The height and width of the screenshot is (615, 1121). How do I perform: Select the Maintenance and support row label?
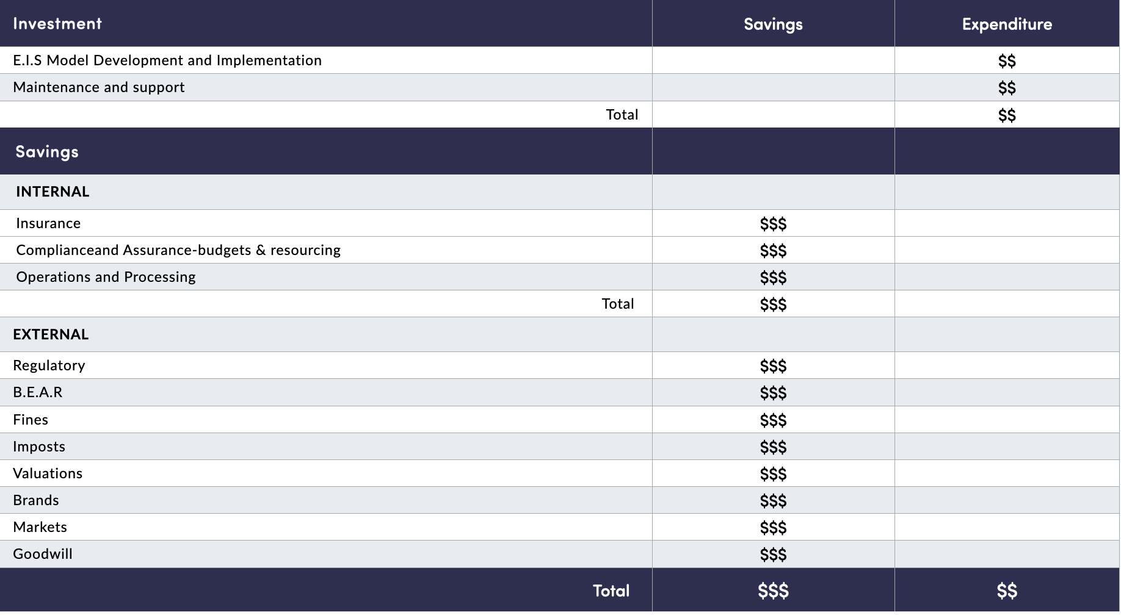(x=99, y=87)
